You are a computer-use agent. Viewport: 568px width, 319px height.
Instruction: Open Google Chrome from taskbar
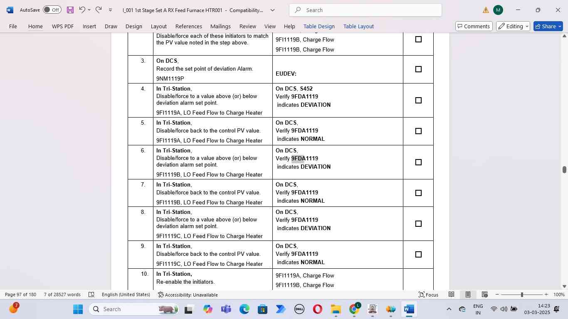(354, 309)
